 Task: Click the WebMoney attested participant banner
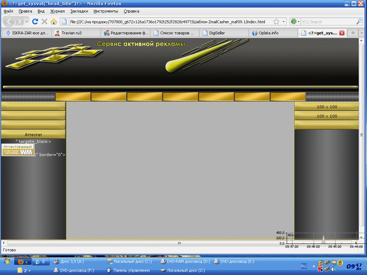click(x=18, y=150)
